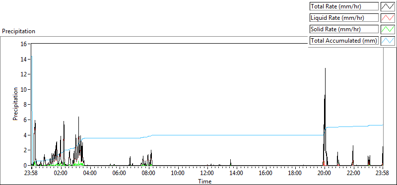
Task: Click the Precipitation chart caption
Action: (x=18, y=31)
